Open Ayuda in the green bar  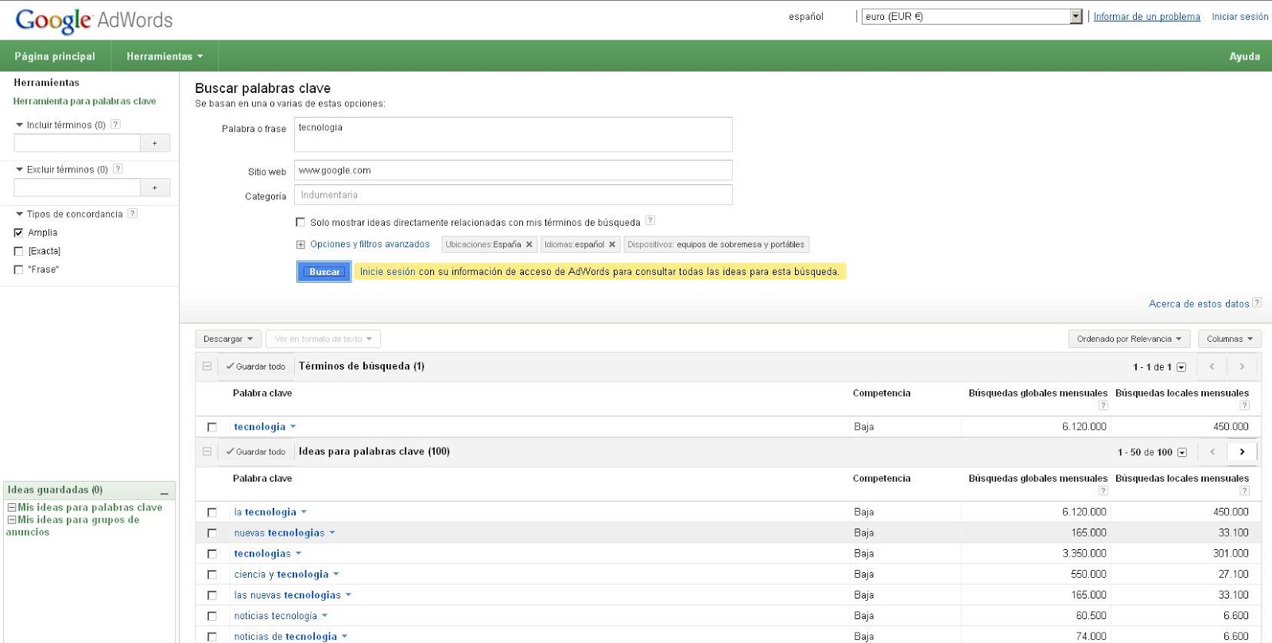(1244, 56)
